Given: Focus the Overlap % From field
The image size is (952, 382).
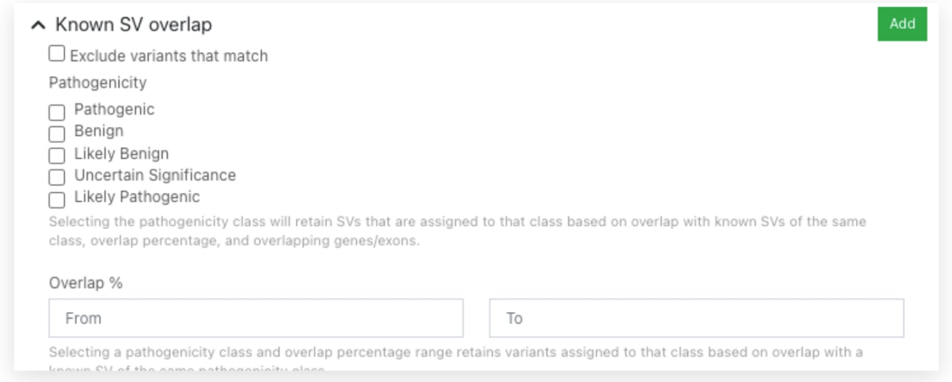Looking at the screenshot, I should click(x=256, y=318).
